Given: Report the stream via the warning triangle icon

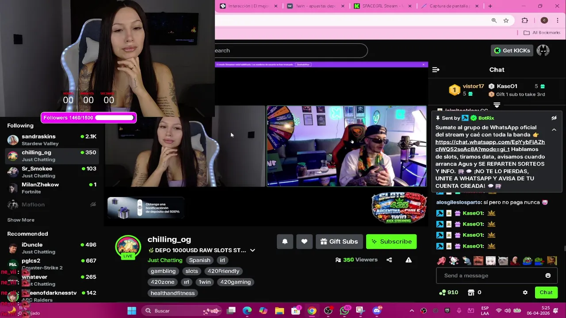Looking at the screenshot, I should tap(409, 260).
